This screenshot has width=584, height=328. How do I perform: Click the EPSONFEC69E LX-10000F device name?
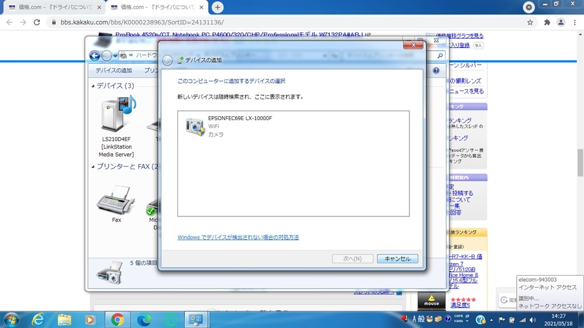click(x=240, y=118)
